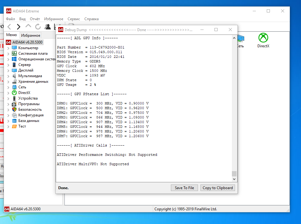Screen dimensions: 301x224
Task: Click the Copy to Clipboard button
Action: click(218, 188)
